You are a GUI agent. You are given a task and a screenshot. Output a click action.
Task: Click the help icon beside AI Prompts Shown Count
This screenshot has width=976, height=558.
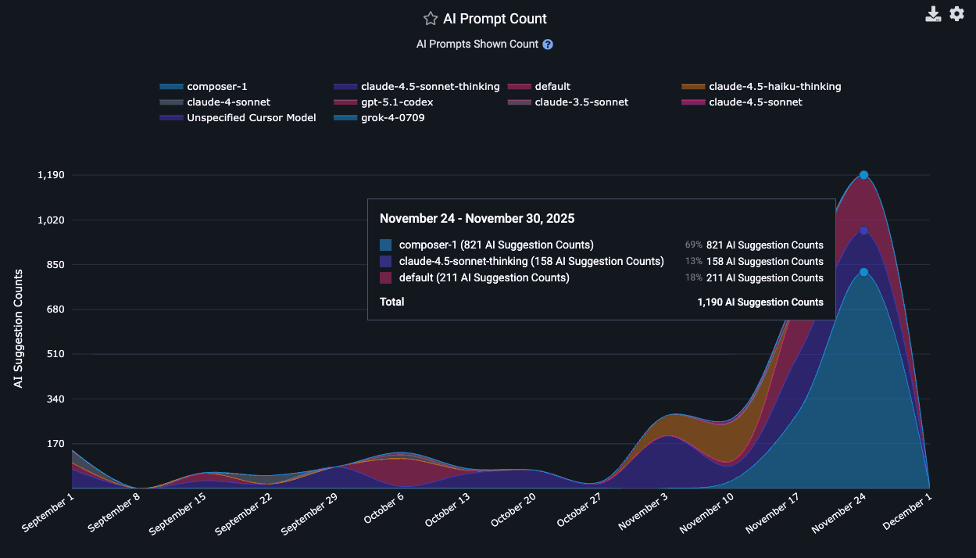point(548,45)
